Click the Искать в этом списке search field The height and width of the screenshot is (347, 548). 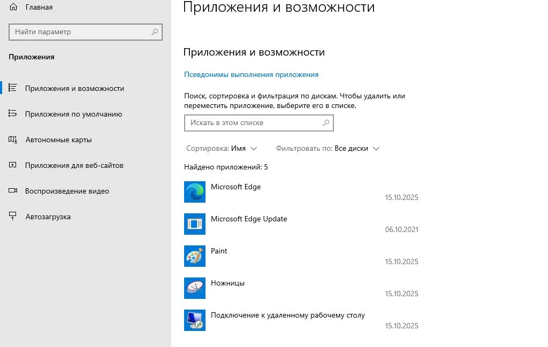252,123
